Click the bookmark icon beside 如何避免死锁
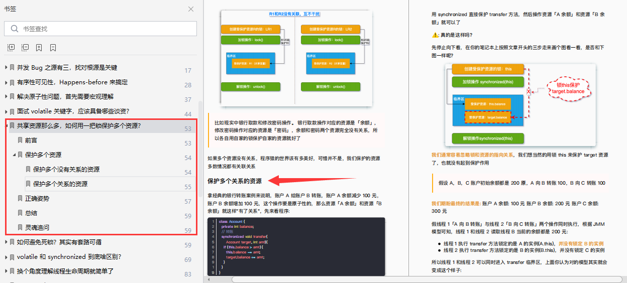Screen dimensions: 627x283 (x=12, y=242)
